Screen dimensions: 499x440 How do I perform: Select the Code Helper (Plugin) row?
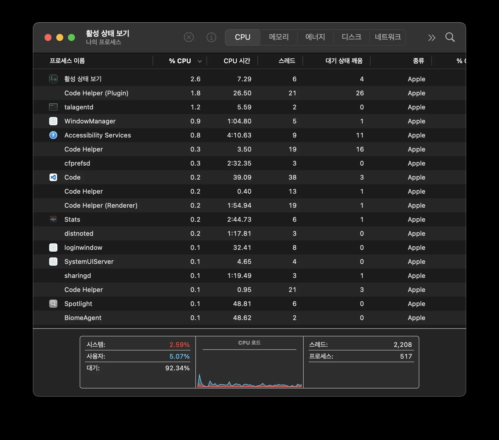click(249, 93)
